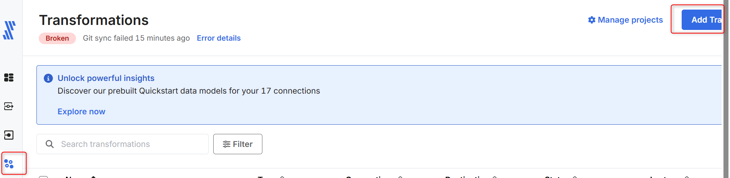Sort the table by the Status column
The height and width of the screenshot is (178, 730).
pyautogui.click(x=555, y=177)
